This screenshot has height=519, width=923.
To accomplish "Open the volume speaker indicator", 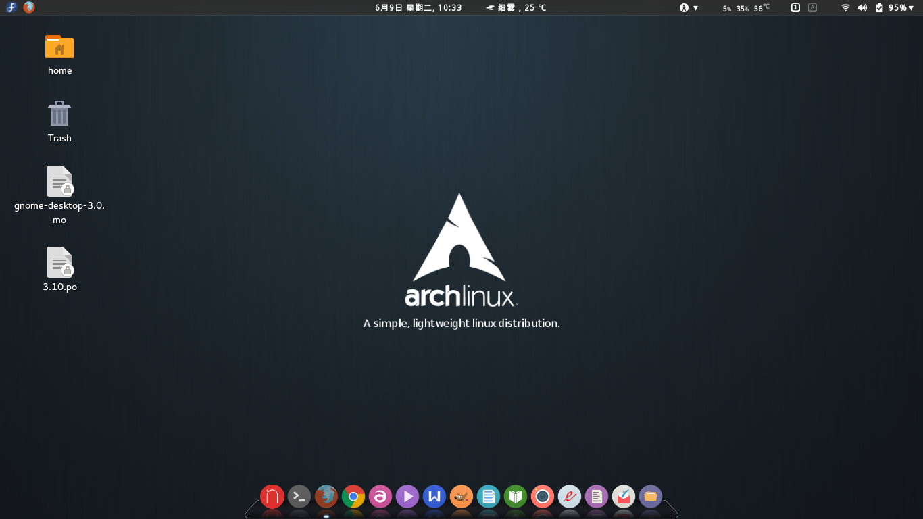I will click(x=862, y=8).
